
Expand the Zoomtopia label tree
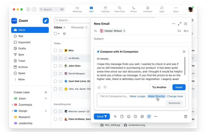13,105
